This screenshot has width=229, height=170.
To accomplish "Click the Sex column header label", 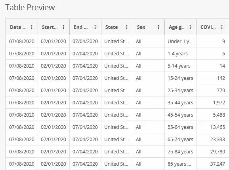I will coord(141,27).
